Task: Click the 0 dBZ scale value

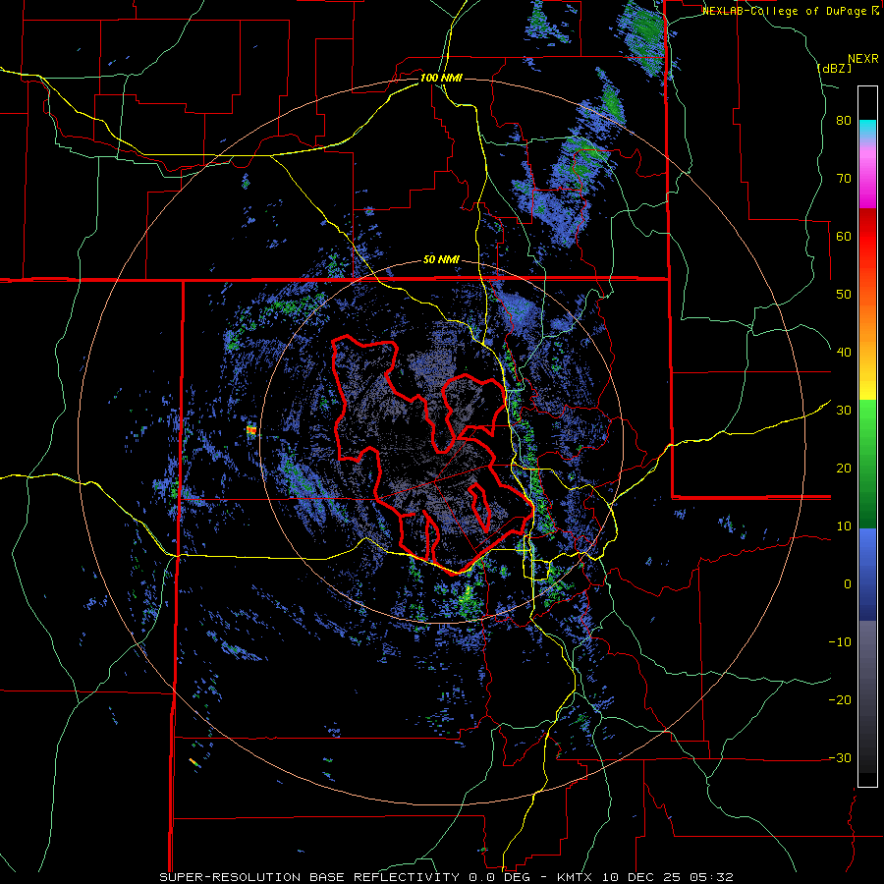Action: click(x=848, y=584)
